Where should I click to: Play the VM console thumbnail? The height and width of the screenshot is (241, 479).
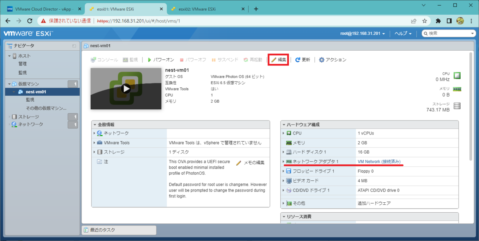coord(126,89)
